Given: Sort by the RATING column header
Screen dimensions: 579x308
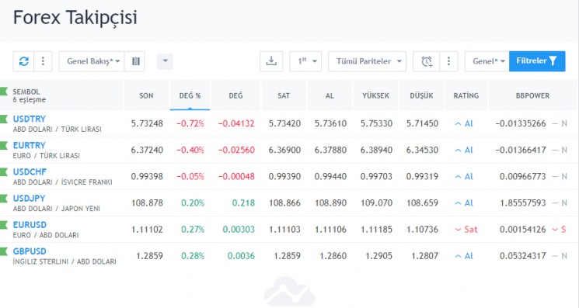Looking at the screenshot, I should (466, 95).
